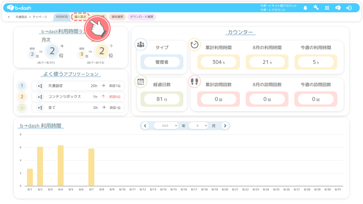This screenshot has width=363, height=204.
Task: Click the 管理者 type value
Action: tap(162, 62)
